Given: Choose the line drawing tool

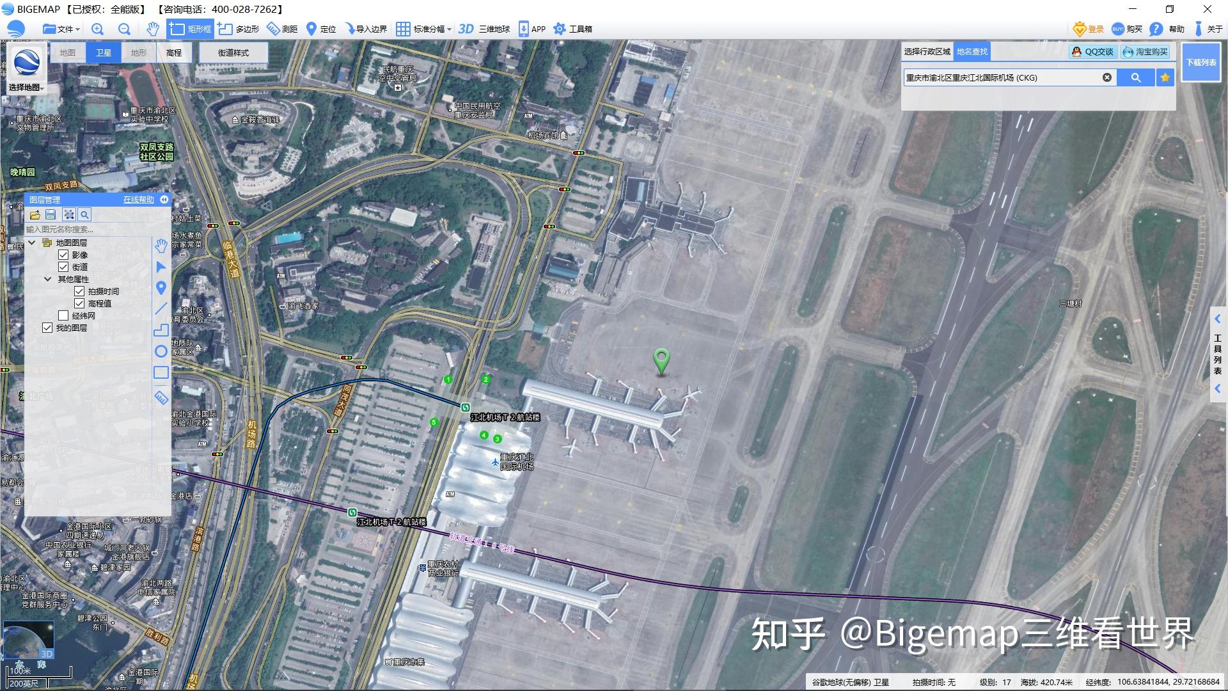Looking at the screenshot, I should 161,309.
